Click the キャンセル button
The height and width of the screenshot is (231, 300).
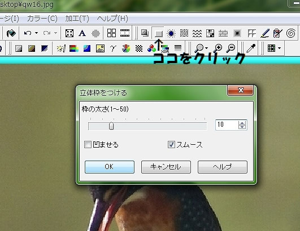click(166, 167)
